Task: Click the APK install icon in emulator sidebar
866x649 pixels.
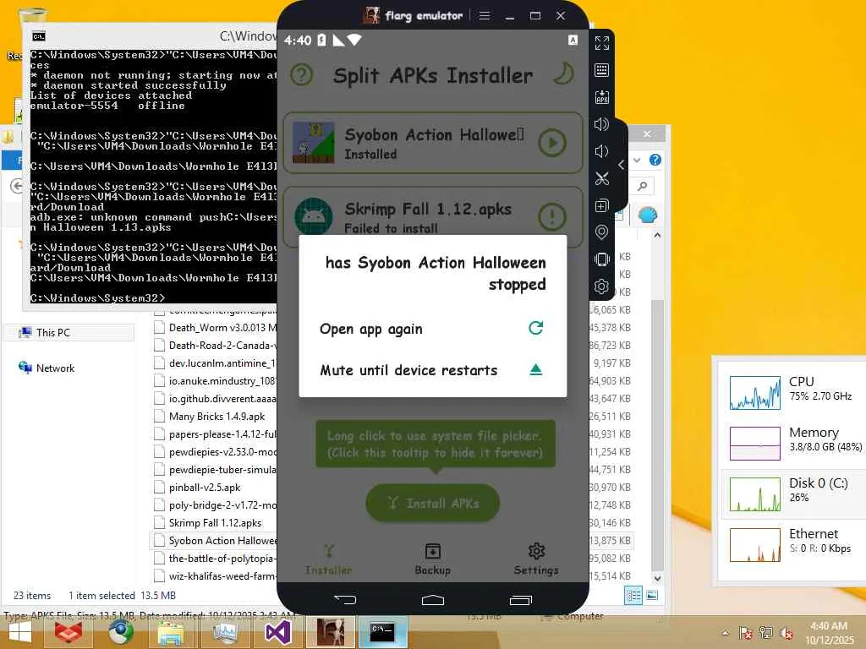Action: tap(601, 97)
